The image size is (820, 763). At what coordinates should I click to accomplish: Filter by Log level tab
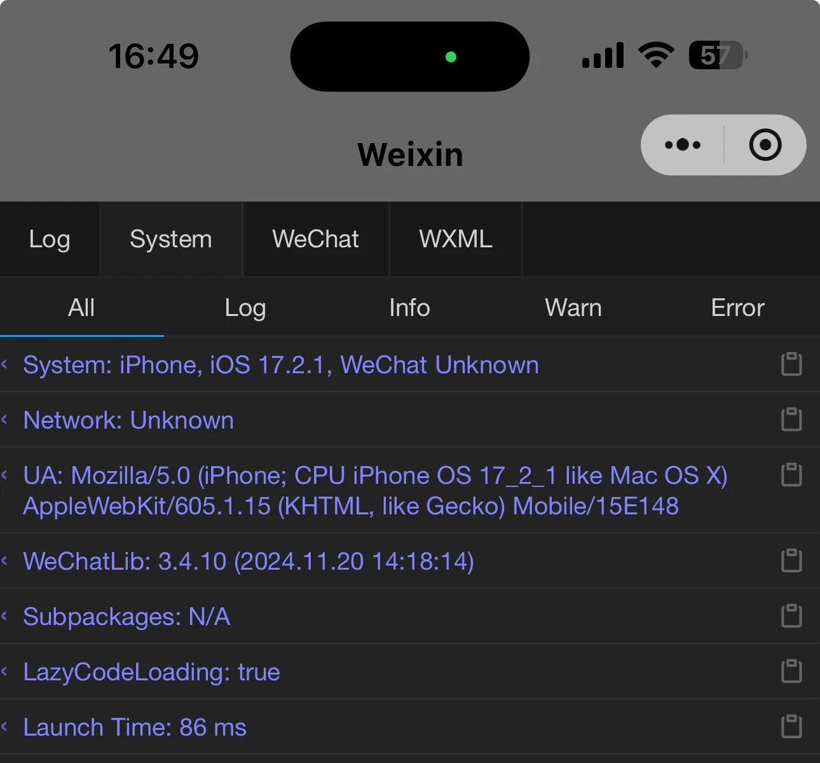[245, 308]
